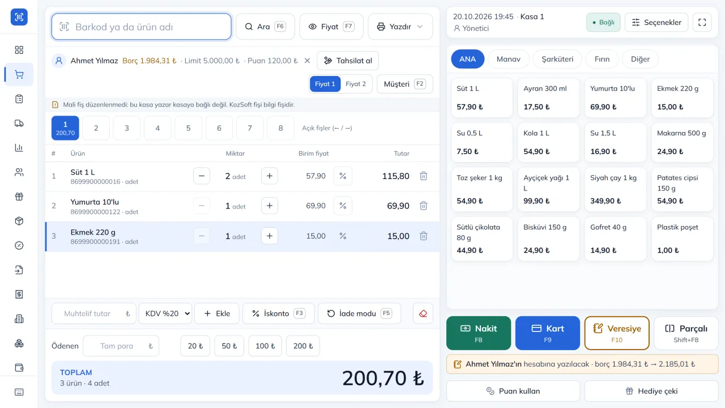Viewport: 725px width, 408px height.
Task: Open the keyboard shortcuts icon in sidebar
Action: click(x=19, y=392)
